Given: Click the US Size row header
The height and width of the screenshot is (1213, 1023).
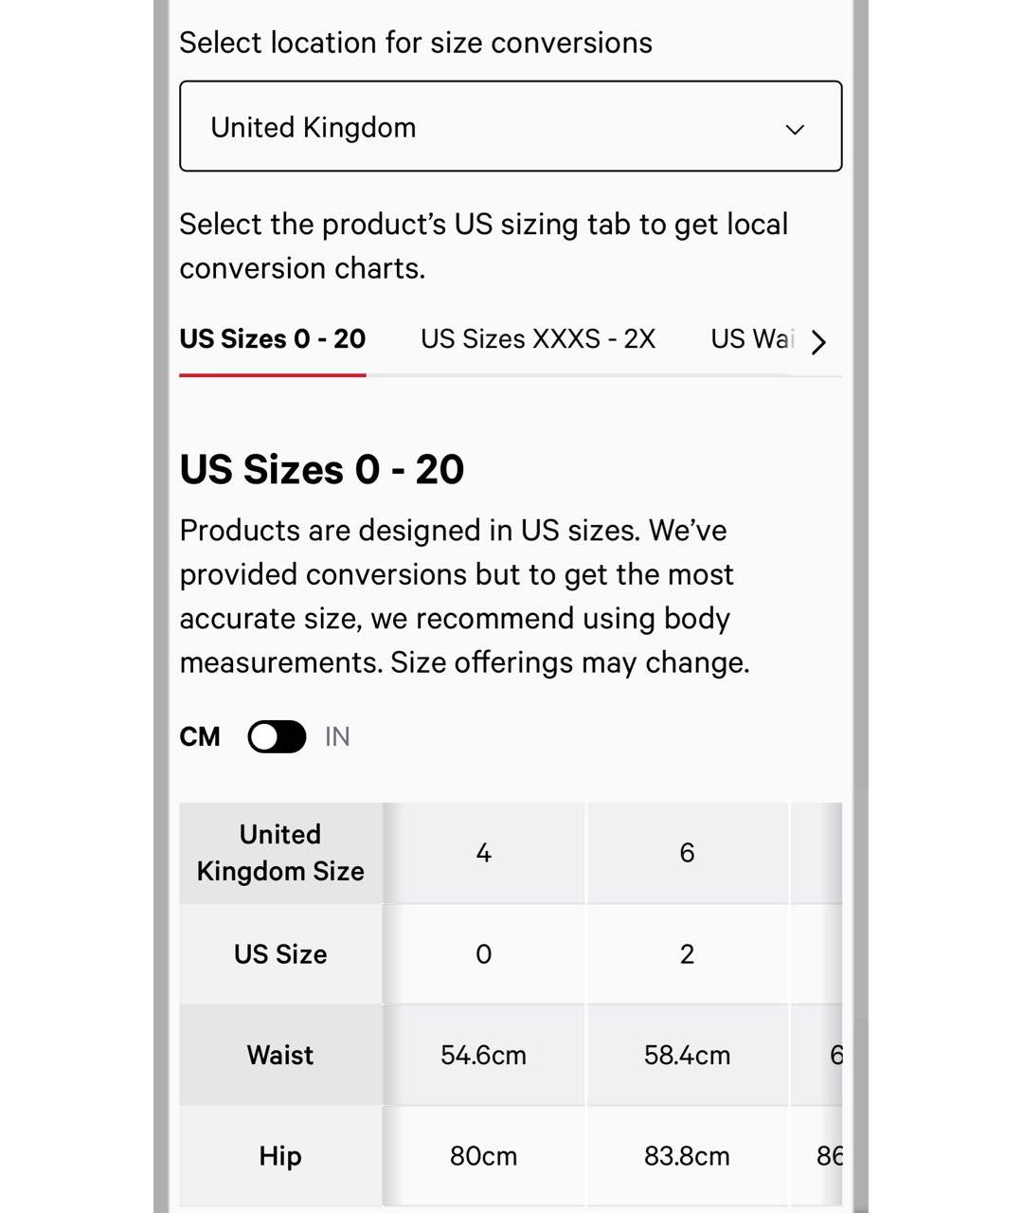Looking at the screenshot, I should (x=280, y=954).
